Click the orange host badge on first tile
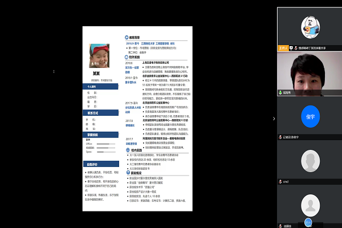Screen dimensions: 342x228 [283, 48]
